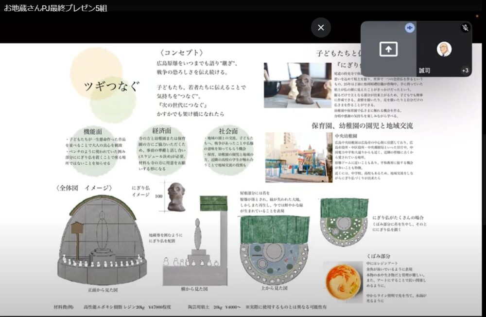
Task: Click the video title お地蔵さんPJ最終プレゼン5組
Action: click(x=56, y=8)
